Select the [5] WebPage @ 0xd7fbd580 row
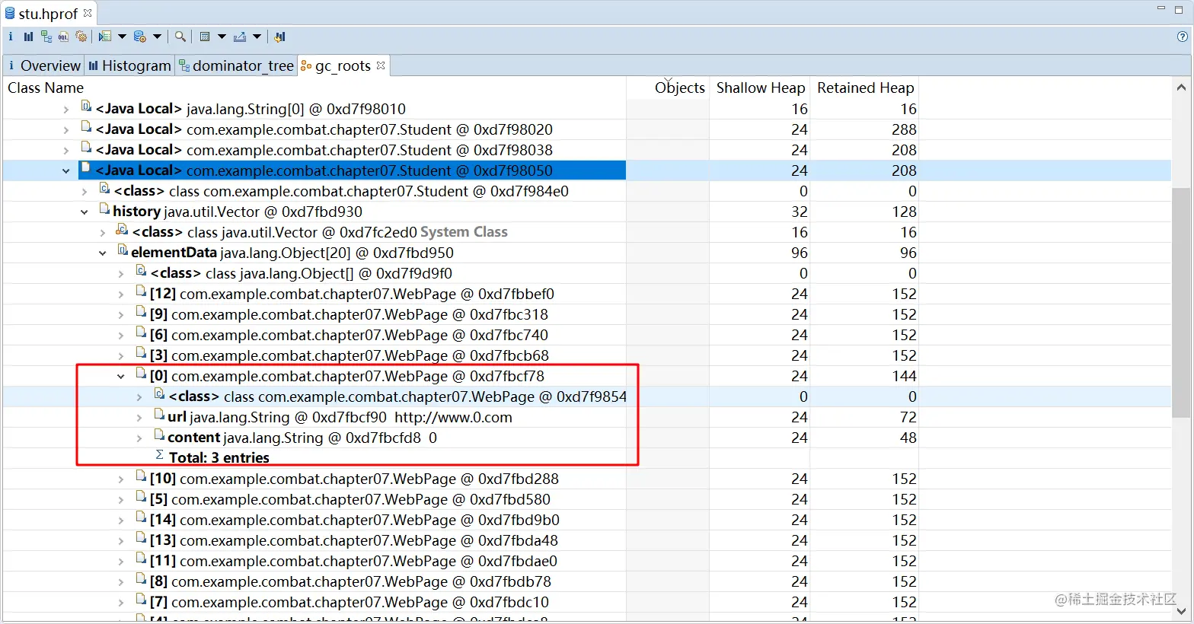Viewport: 1194px width, 624px height. [x=586, y=499]
